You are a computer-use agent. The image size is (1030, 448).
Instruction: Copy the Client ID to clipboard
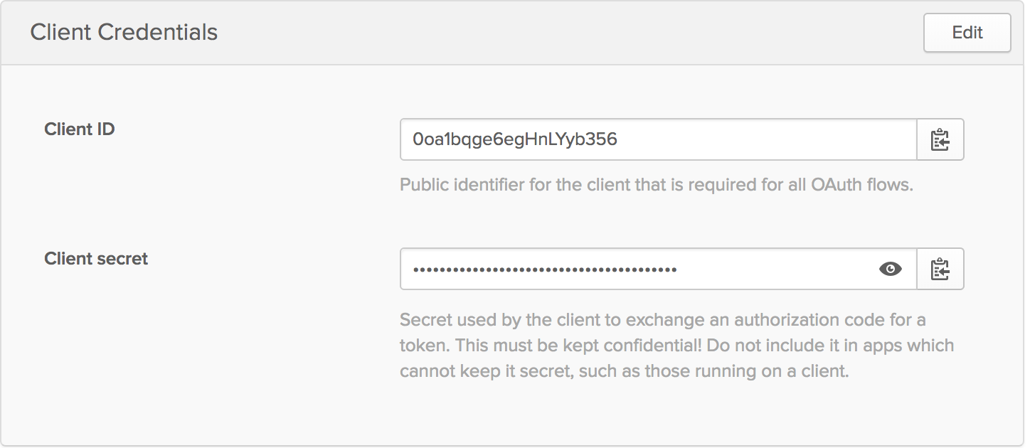pyautogui.click(x=940, y=140)
